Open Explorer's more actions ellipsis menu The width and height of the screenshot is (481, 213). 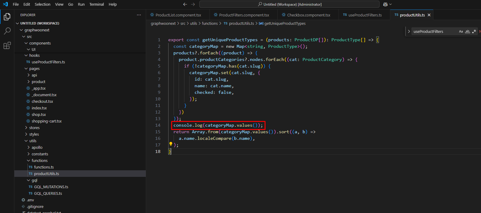[x=139, y=15]
